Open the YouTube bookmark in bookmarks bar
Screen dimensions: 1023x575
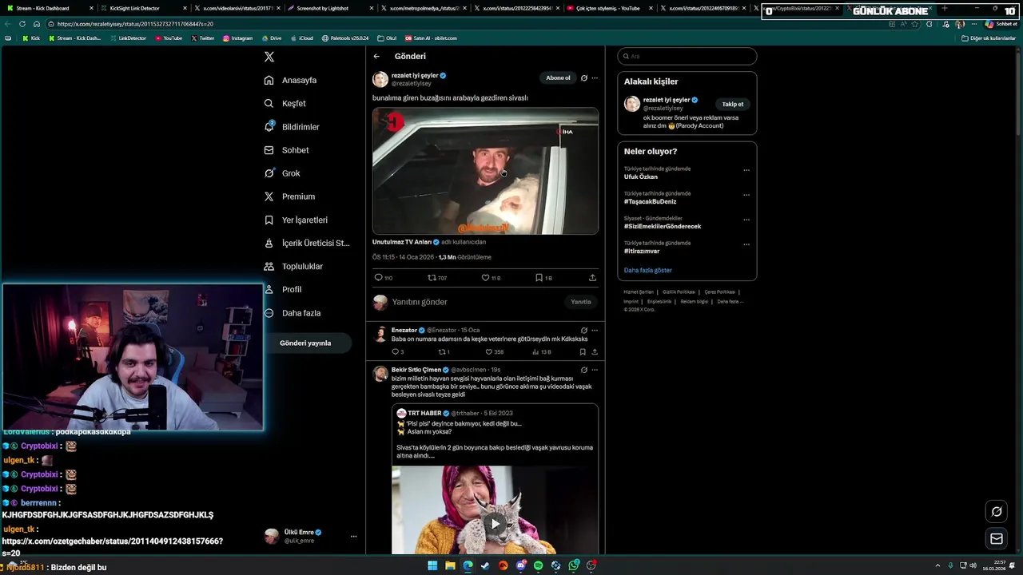click(169, 38)
